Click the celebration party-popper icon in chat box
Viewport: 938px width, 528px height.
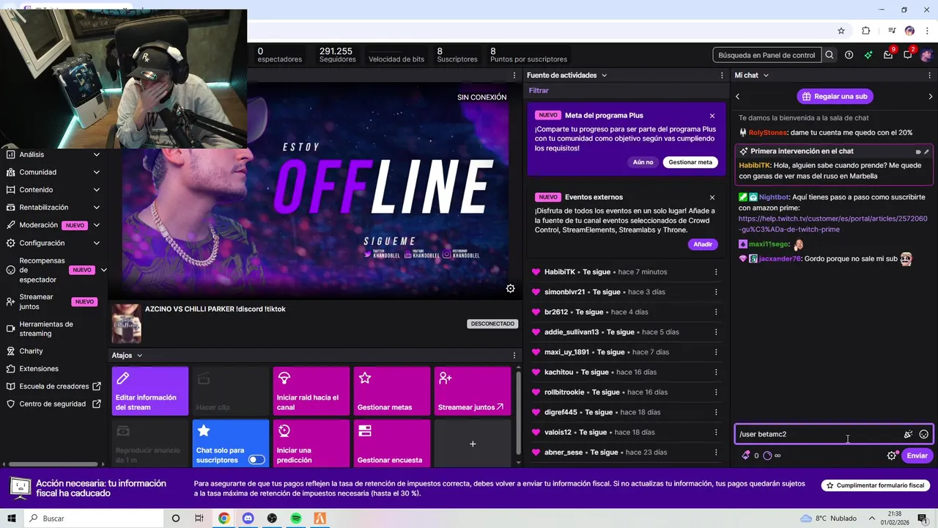coord(908,434)
